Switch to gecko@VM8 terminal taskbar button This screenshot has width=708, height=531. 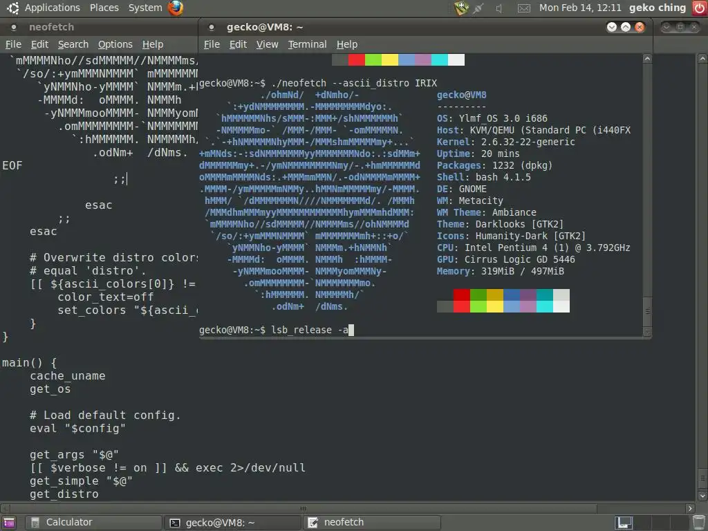[x=232, y=523]
